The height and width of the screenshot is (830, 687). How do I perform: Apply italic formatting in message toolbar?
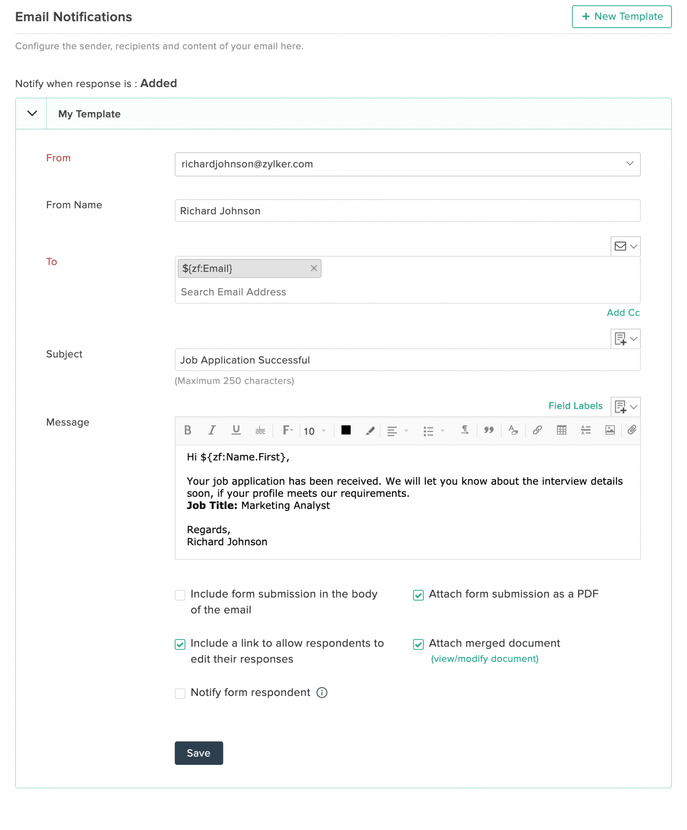tap(212, 430)
